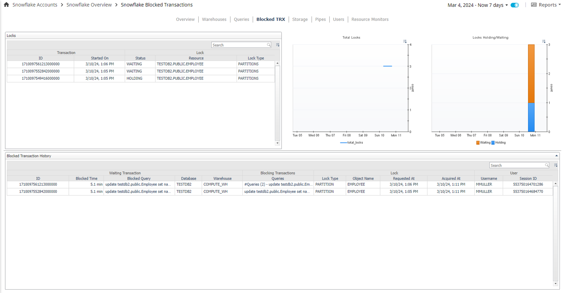Screen dimensions: 565x293
Task: Sort history table by Warehouse column
Action: tap(223, 179)
